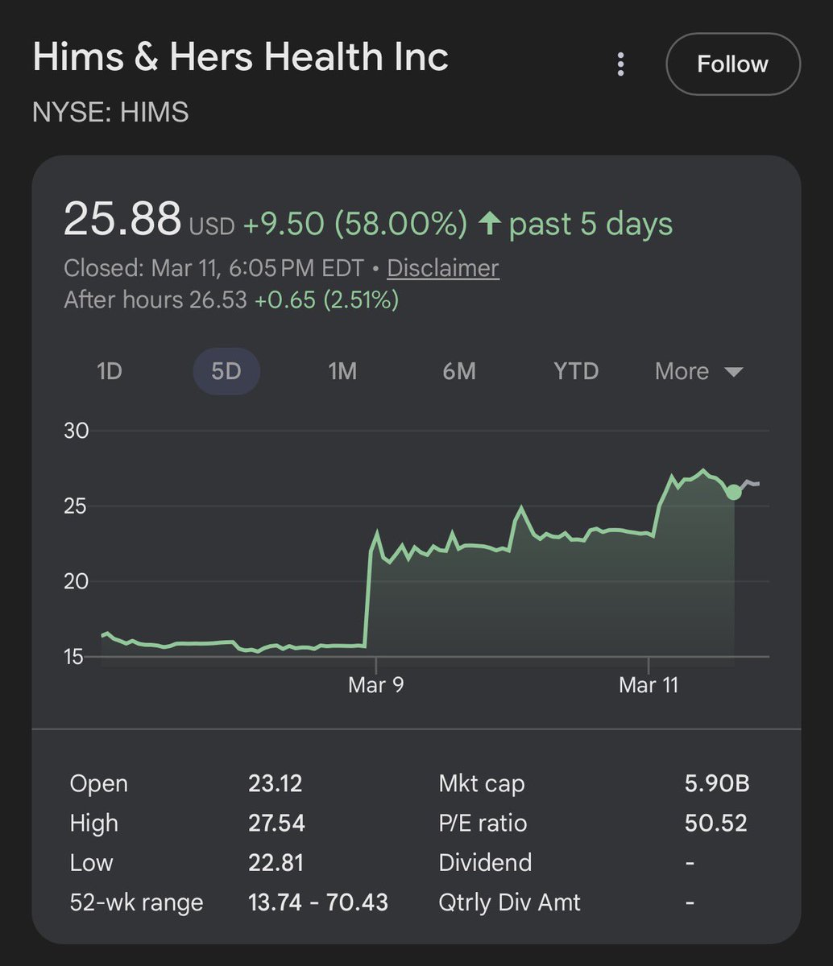Click the +9.50 (58.00%) change text

[x=355, y=224]
